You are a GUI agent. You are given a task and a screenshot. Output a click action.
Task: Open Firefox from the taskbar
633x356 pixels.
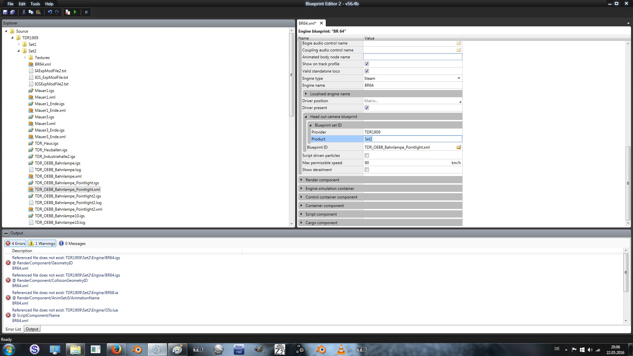click(x=116, y=349)
